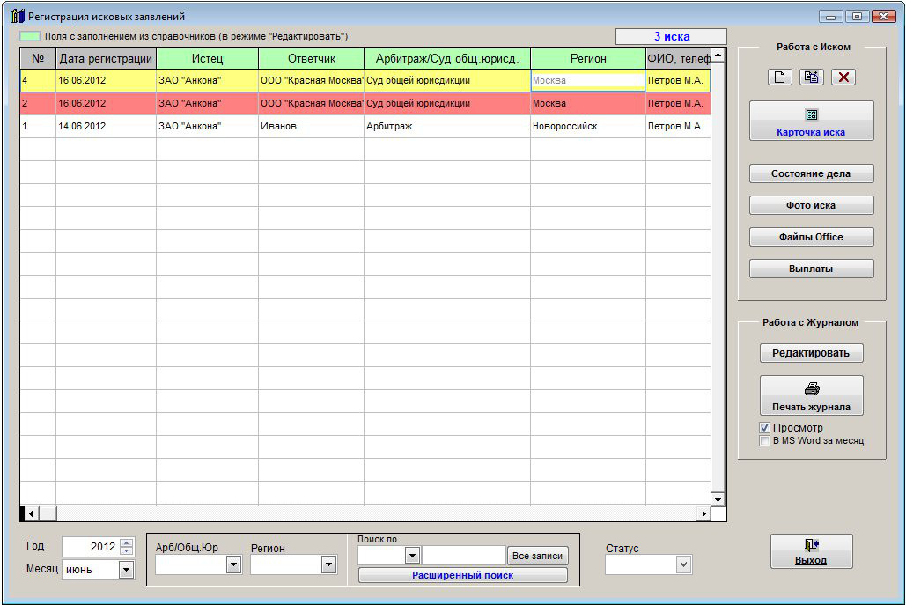Viewport: 906px width, 605px height.
Task: Click the horizontal scrollbar right arrow
Action: pyautogui.click(x=703, y=513)
